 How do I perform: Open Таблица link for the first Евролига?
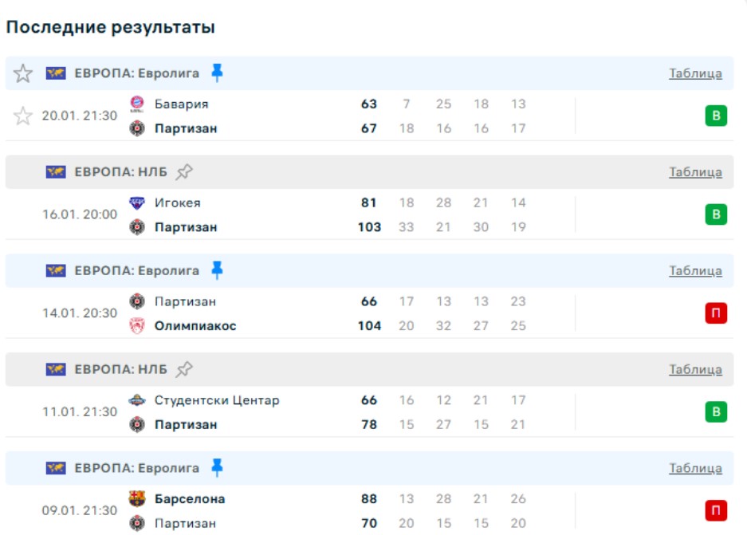coord(695,73)
